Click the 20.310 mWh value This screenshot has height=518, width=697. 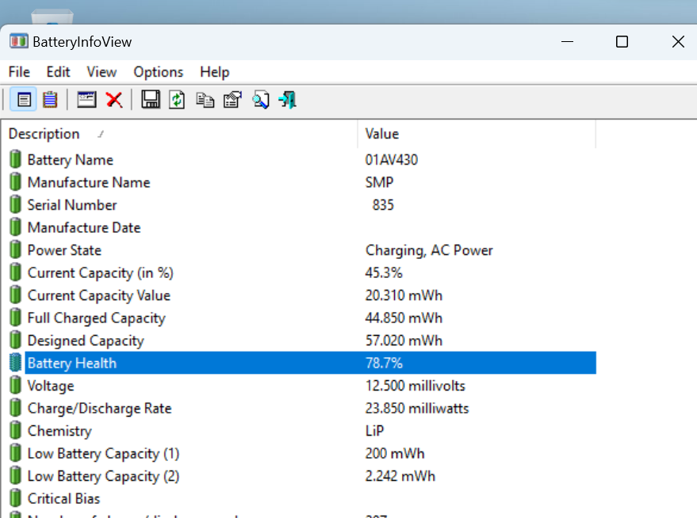(x=404, y=295)
